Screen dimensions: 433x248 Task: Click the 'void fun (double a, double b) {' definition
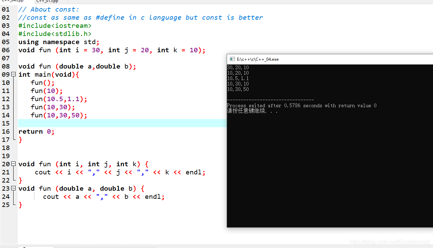tap(82, 188)
